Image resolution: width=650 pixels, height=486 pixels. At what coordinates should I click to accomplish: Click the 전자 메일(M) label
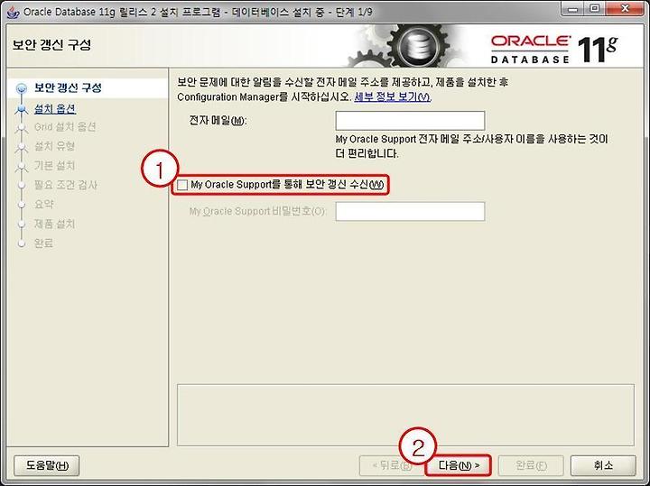pyautogui.click(x=218, y=121)
